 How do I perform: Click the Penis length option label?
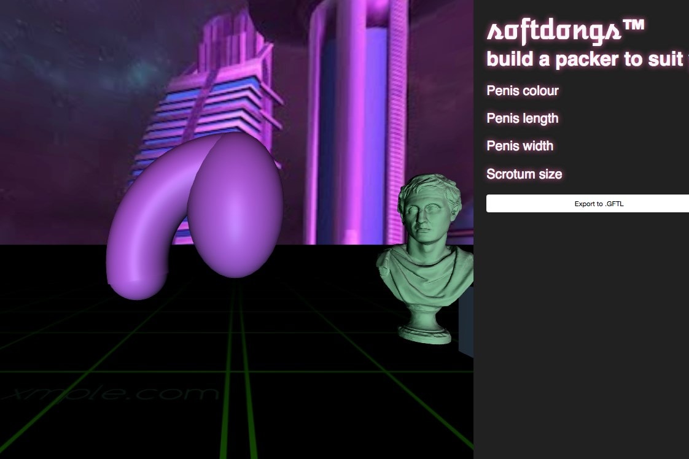pos(523,118)
